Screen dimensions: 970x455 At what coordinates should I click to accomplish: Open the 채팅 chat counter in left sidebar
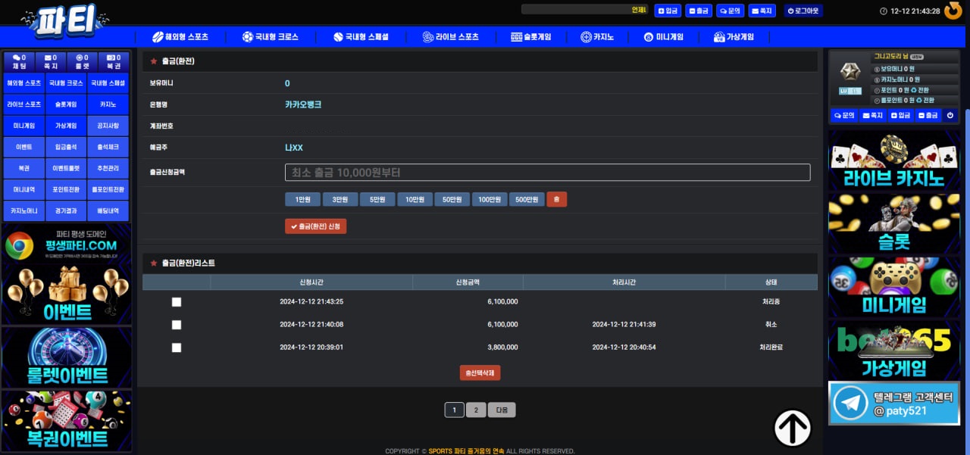(x=20, y=61)
